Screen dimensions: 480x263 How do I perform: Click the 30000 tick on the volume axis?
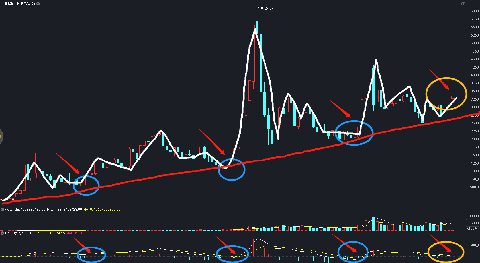(474, 216)
